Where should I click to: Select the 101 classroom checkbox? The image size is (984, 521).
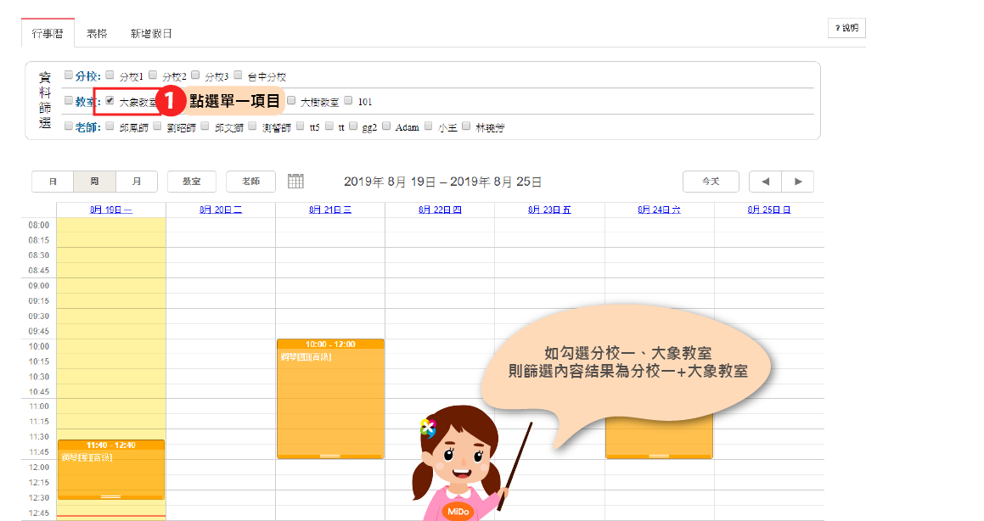[348, 101]
